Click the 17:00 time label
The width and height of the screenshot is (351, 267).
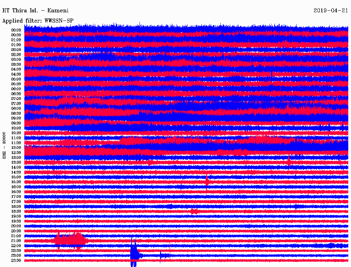pyautogui.click(x=16, y=197)
